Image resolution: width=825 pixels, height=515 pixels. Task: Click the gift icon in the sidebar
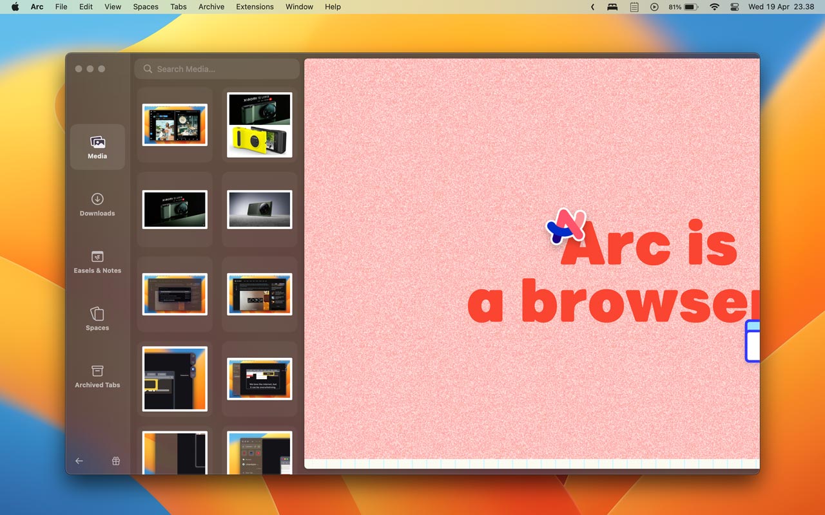click(x=116, y=461)
